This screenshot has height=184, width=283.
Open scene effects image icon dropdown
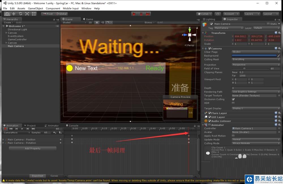coord(109,23)
